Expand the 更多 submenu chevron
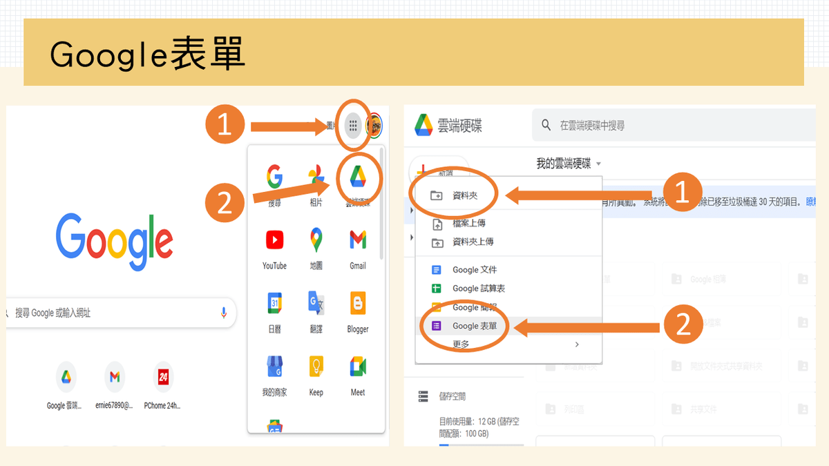 point(577,344)
